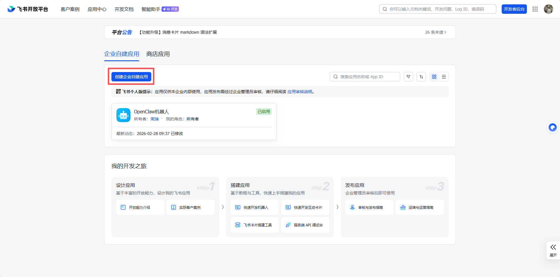Click the OpenClaw robot app icon

(123, 115)
